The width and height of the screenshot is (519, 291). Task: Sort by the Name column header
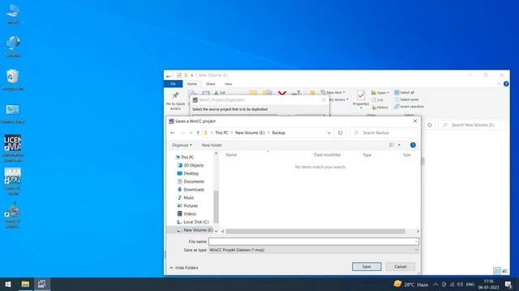(x=231, y=154)
